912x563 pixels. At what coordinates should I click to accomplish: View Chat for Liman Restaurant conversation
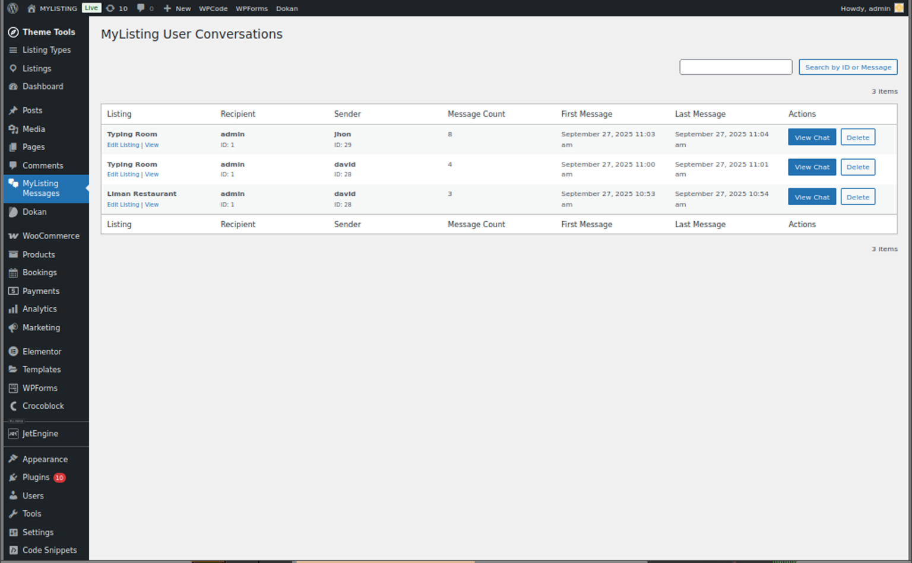[812, 197]
